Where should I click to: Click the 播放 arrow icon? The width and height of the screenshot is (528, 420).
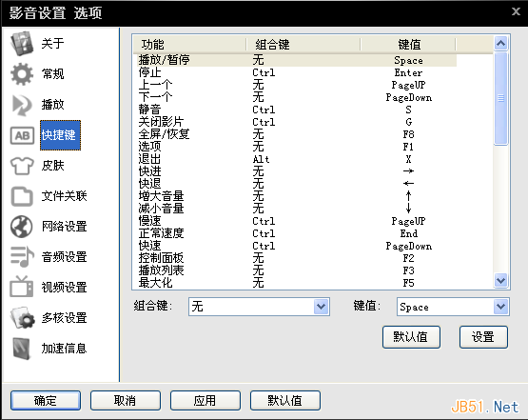coord(22,105)
